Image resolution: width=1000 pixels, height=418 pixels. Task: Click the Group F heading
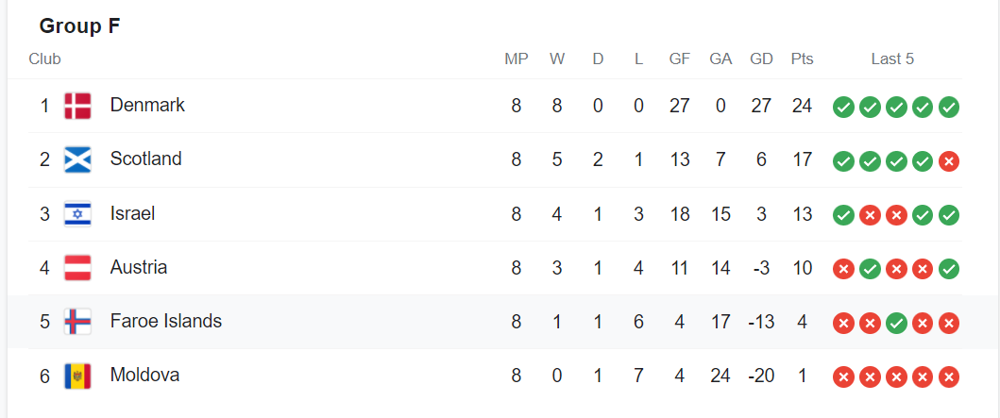79,26
